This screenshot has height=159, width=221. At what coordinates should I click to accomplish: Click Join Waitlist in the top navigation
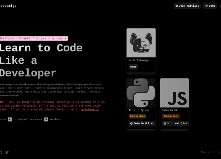[x=187, y=6]
